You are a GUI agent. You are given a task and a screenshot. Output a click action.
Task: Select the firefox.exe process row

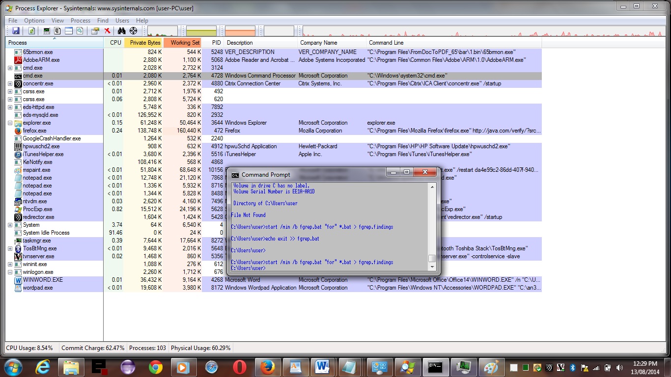34,131
